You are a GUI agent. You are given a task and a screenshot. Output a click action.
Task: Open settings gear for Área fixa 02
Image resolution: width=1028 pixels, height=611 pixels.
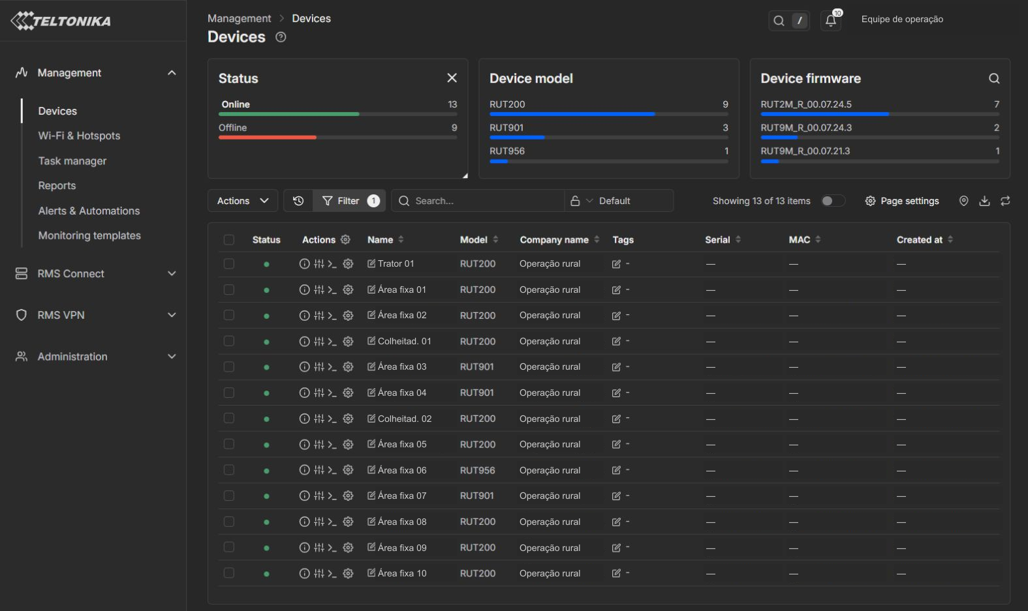pyautogui.click(x=348, y=316)
